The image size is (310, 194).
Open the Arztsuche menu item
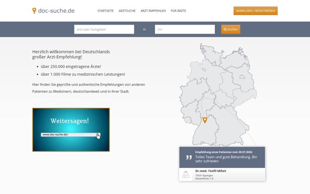pyautogui.click(x=127, y=11)
